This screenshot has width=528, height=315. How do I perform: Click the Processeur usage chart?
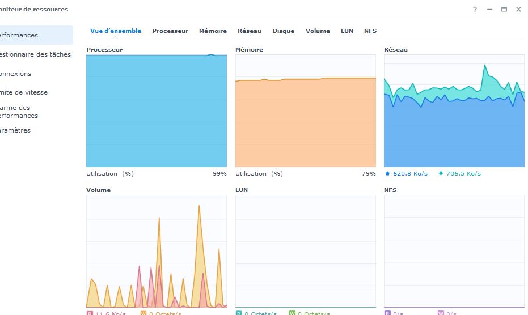click(157, 110)
